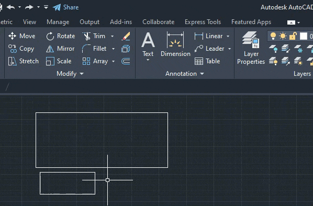Select the Move tool
Image resolution: width=313 pixels, height=206 pixels.
point(22,36)
